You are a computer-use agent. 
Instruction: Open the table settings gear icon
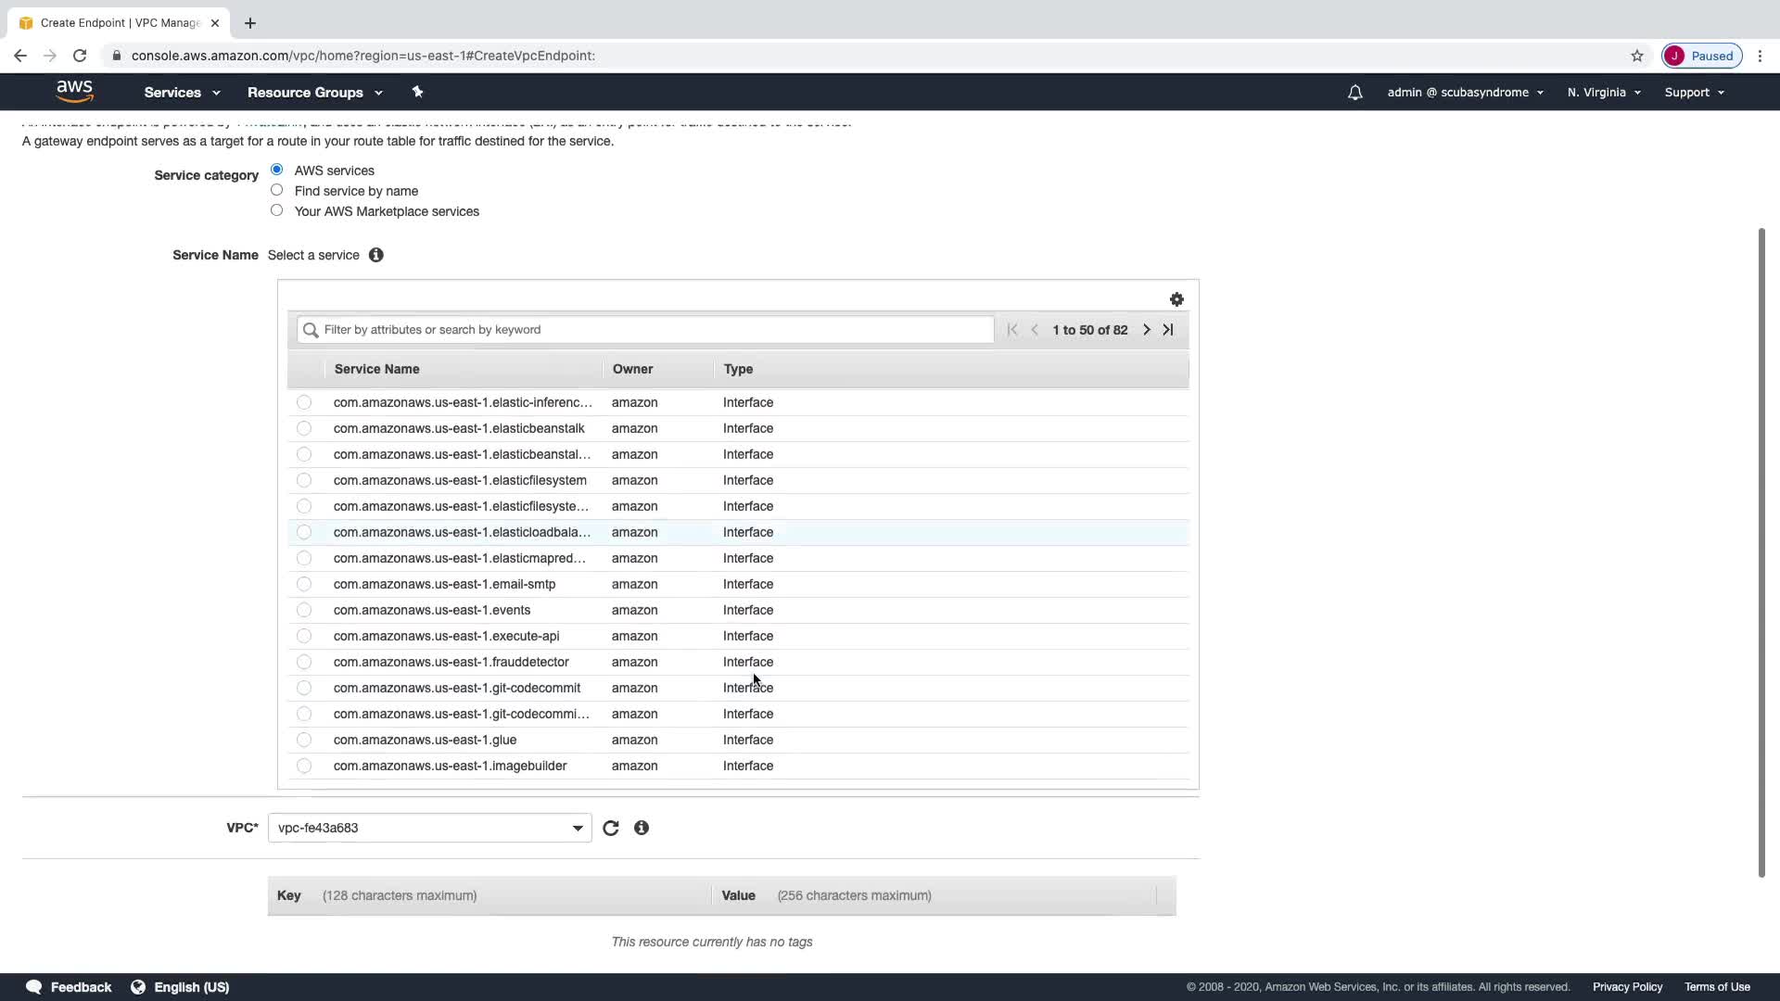(1176, 299)
